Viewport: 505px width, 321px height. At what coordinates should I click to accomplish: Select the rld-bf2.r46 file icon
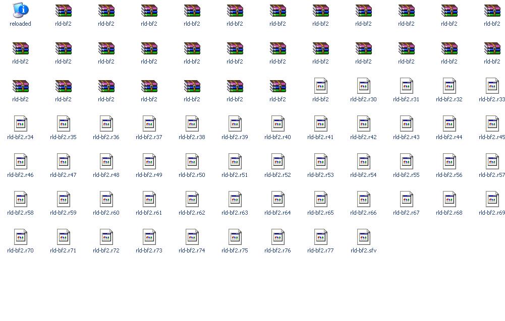tap(20, 161)
